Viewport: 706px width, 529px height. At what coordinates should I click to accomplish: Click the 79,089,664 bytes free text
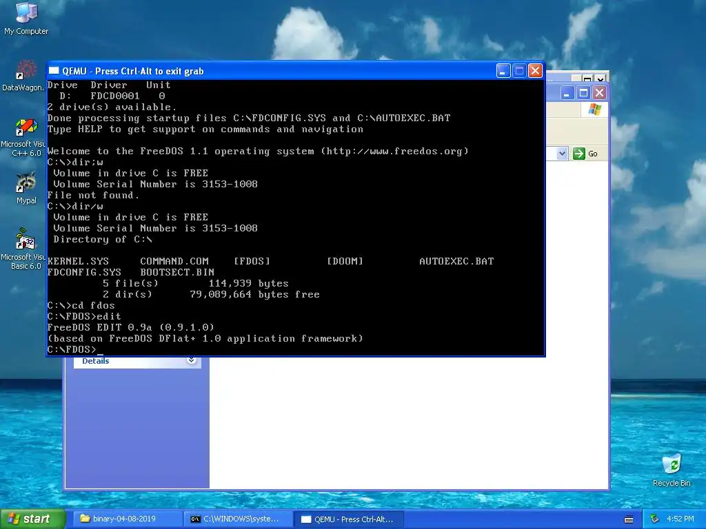(x=254, y=295)
